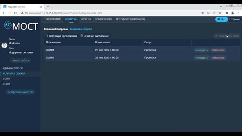The width and height of the screenshot is (242, 136).
Task: Open the browser extensions puzzle icon
Action: point(227,13)
